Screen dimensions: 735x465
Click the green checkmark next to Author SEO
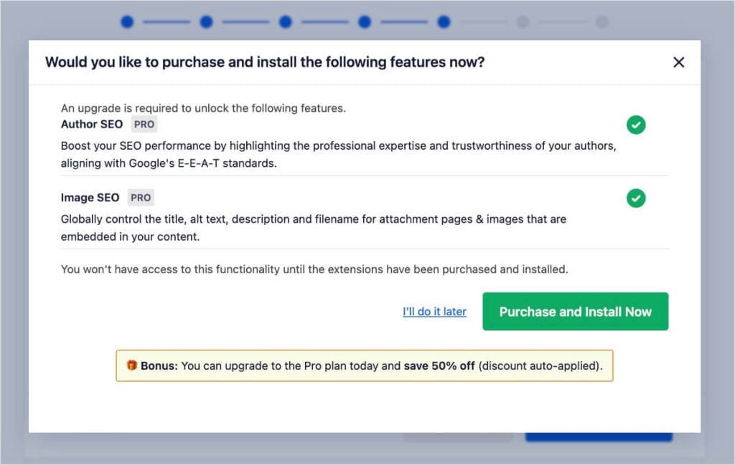tap(636, 125)
